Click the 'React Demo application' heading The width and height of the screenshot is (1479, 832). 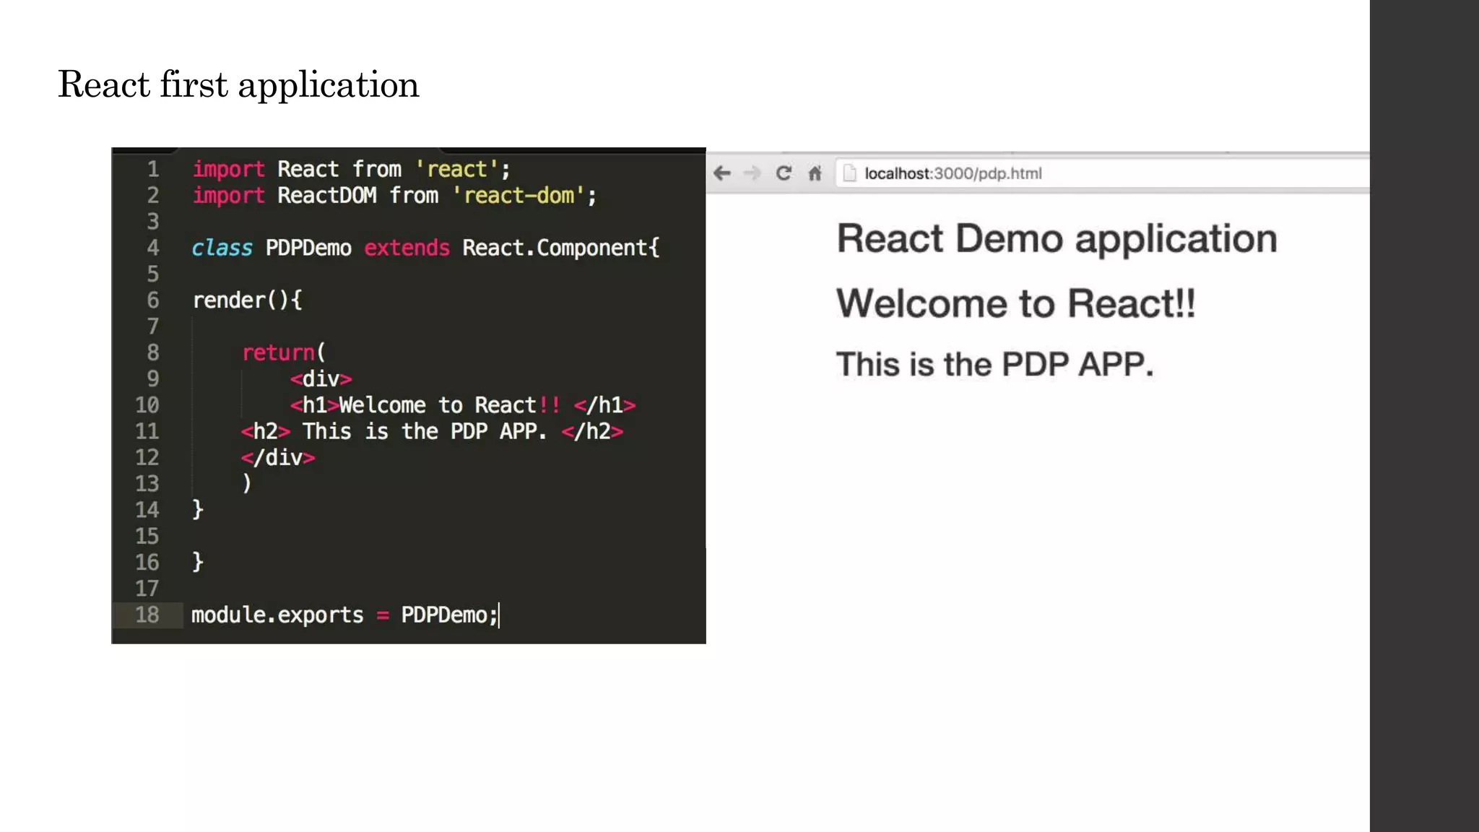coord(1057,238)
